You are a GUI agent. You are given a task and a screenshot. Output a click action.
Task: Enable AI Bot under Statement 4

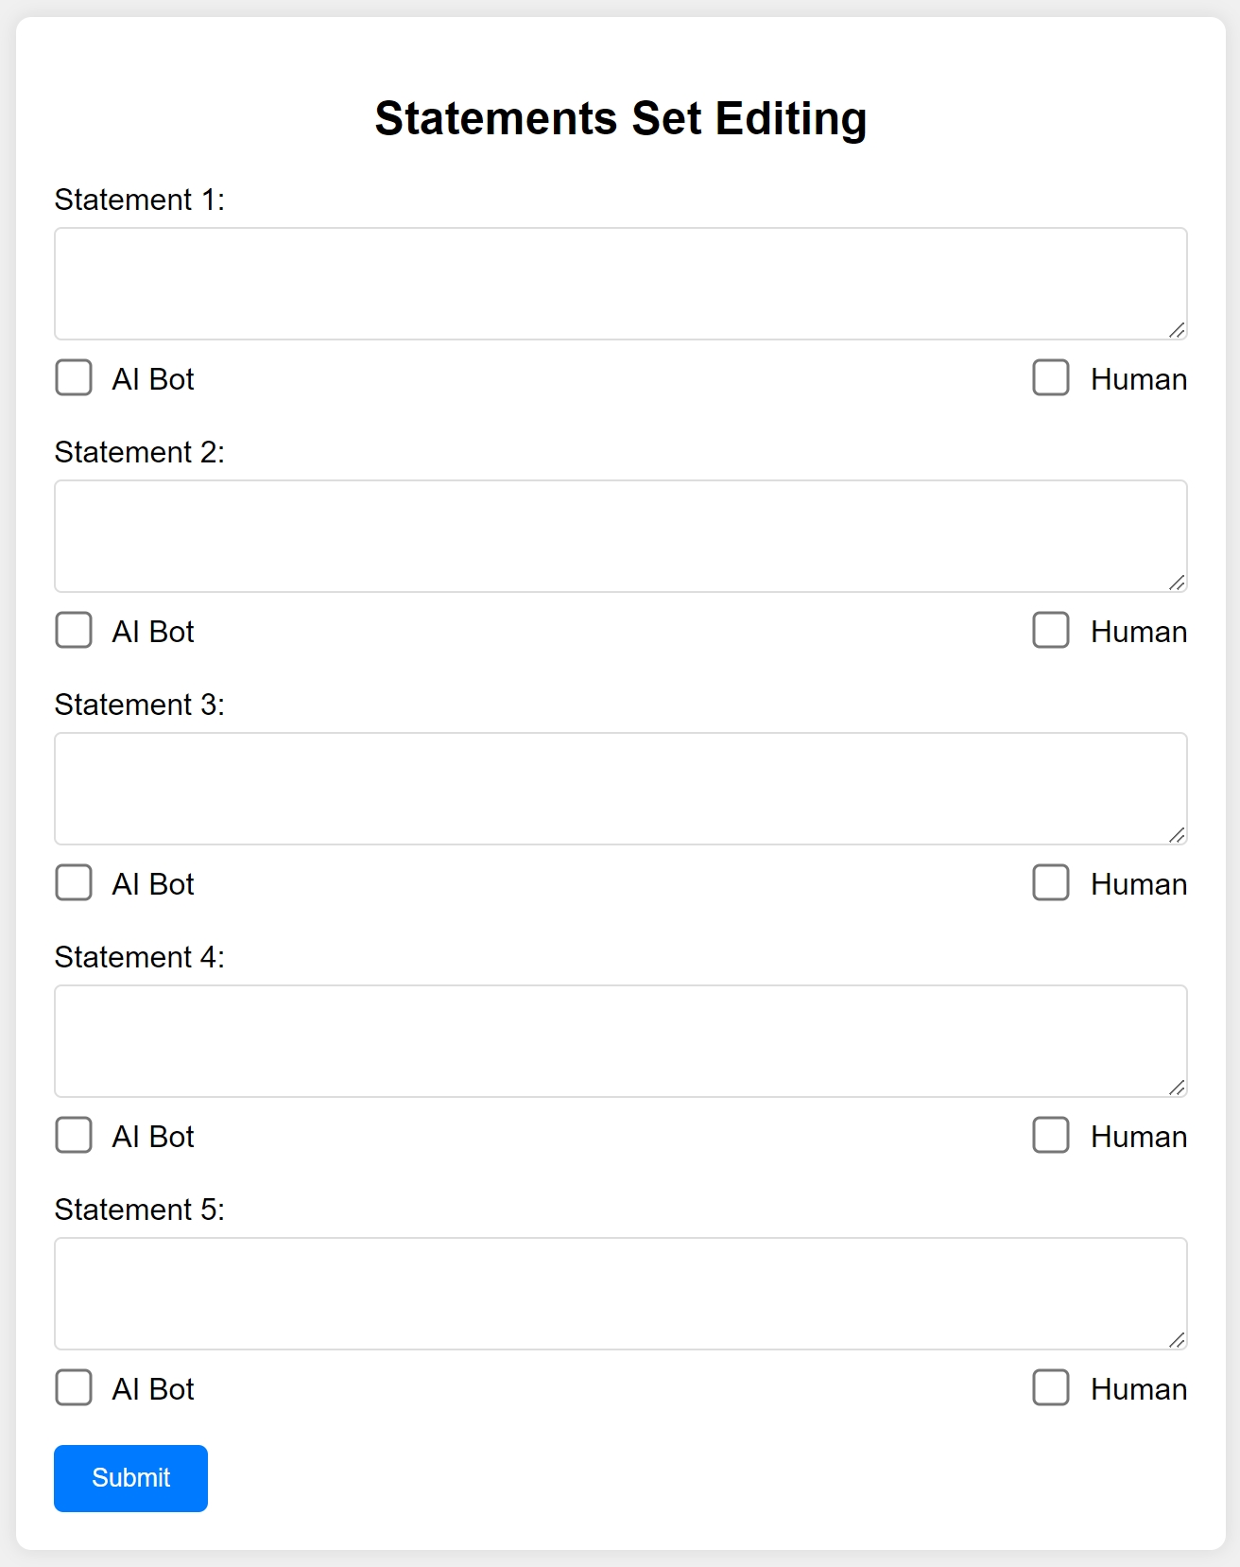(x=73, y=1137)
